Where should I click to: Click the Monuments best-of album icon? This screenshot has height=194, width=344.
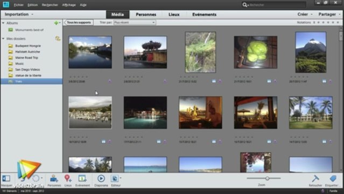coord(11,30)
